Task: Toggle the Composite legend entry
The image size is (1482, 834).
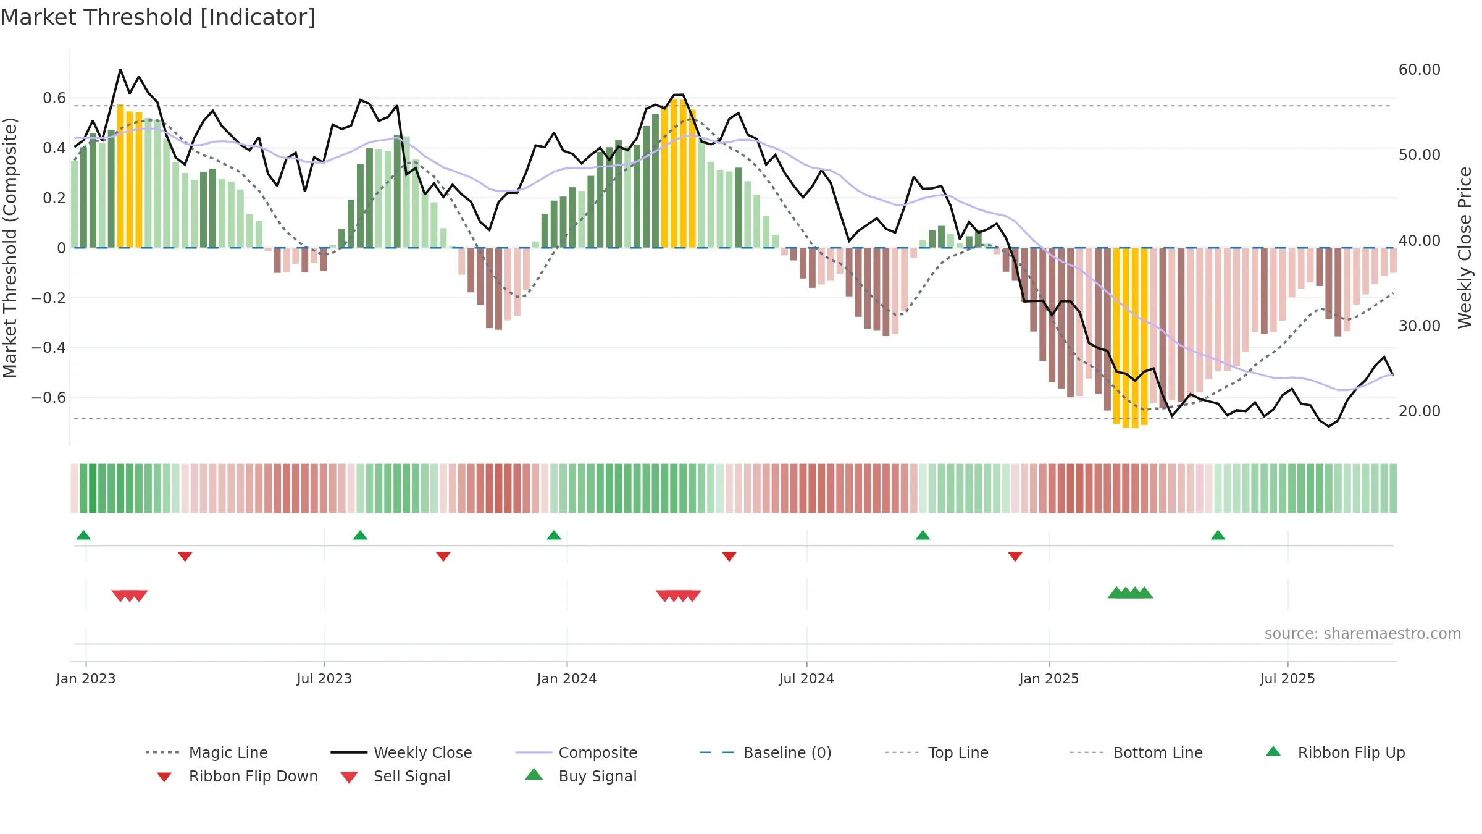Action: [x=576, y=752]
